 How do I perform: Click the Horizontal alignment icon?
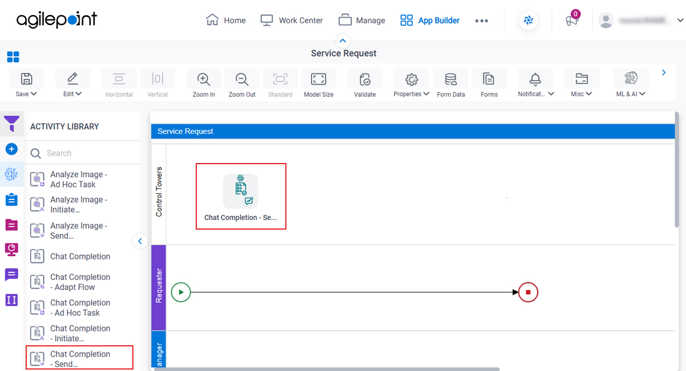(x=119, y=79)
